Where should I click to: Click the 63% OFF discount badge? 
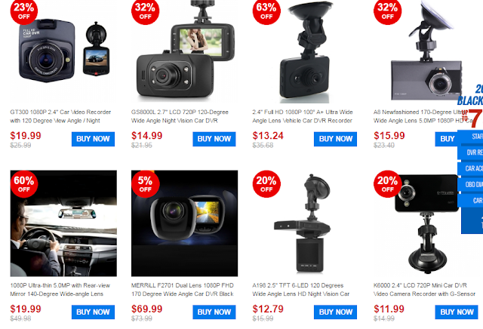coord(266,11)
